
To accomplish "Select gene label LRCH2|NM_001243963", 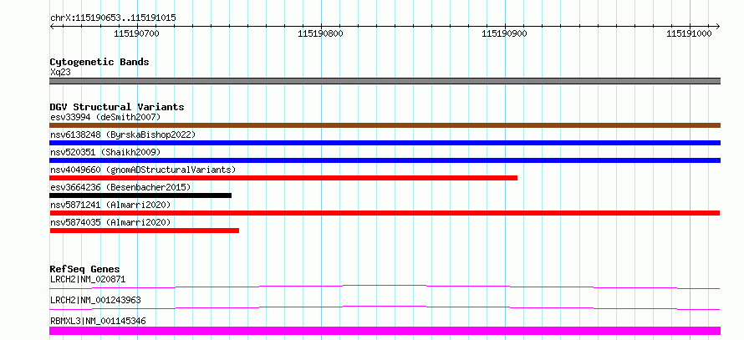I will pos(95,300).
